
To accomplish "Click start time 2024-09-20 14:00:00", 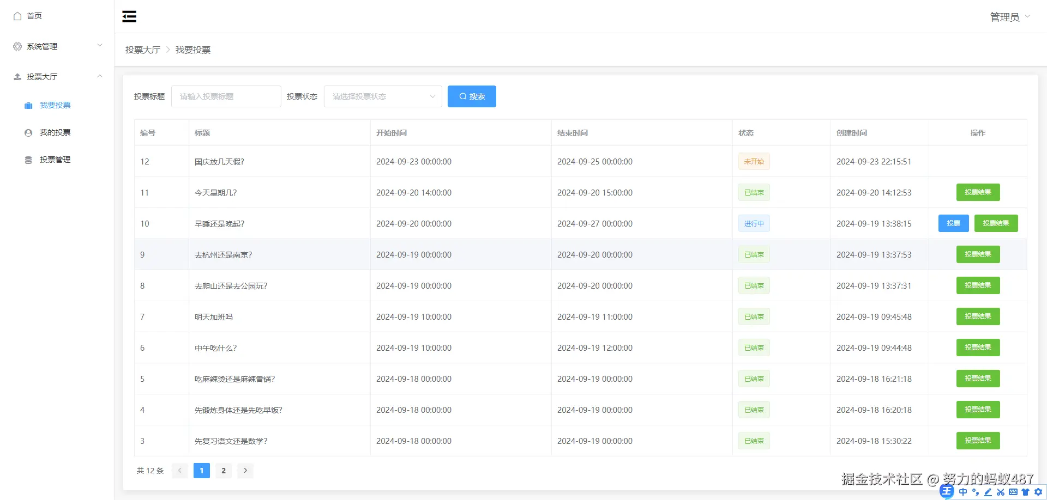I will pos(414,193).
